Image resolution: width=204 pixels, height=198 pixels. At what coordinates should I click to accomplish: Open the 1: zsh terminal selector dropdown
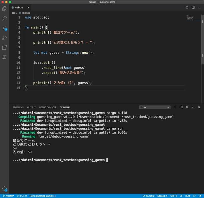coord(154,107)
